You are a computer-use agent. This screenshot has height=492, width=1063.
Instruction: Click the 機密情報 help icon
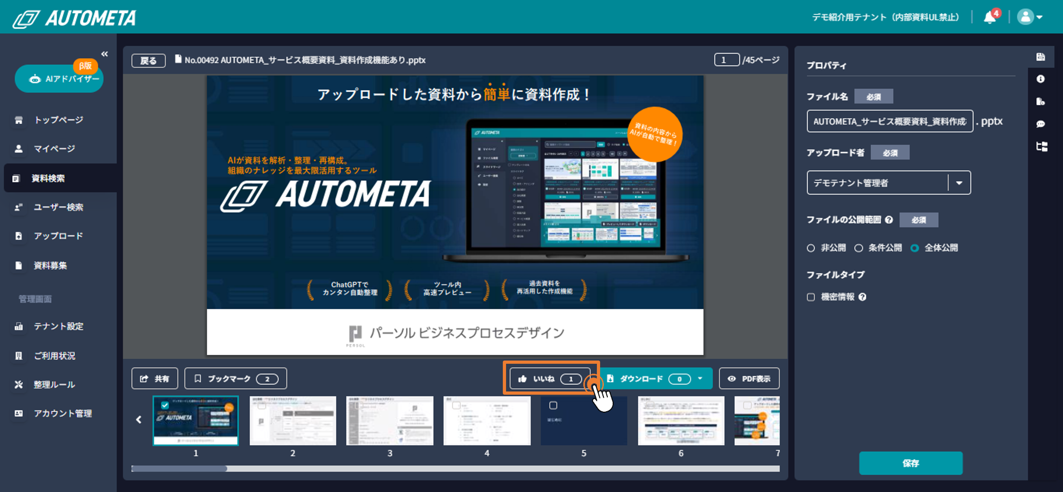click(862, 297)
